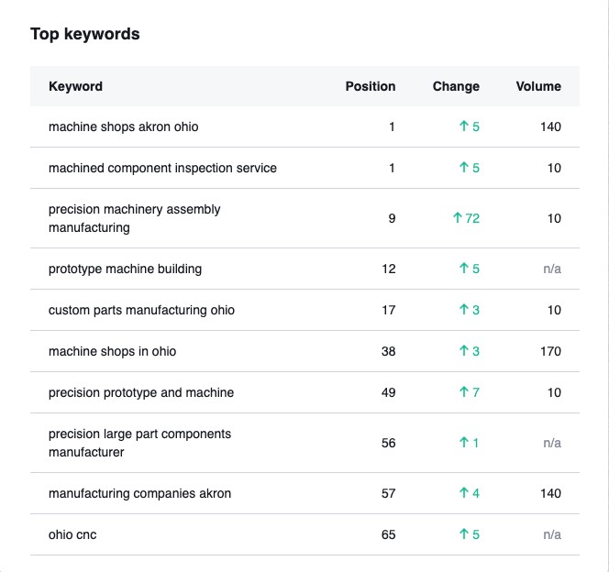Click green arrow in machine shops akron ohio row
This screenshot has width=609, height=572.
[464, 126]
